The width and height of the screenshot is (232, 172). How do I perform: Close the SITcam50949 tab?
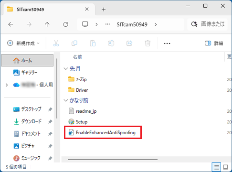[x=87, y=9]
